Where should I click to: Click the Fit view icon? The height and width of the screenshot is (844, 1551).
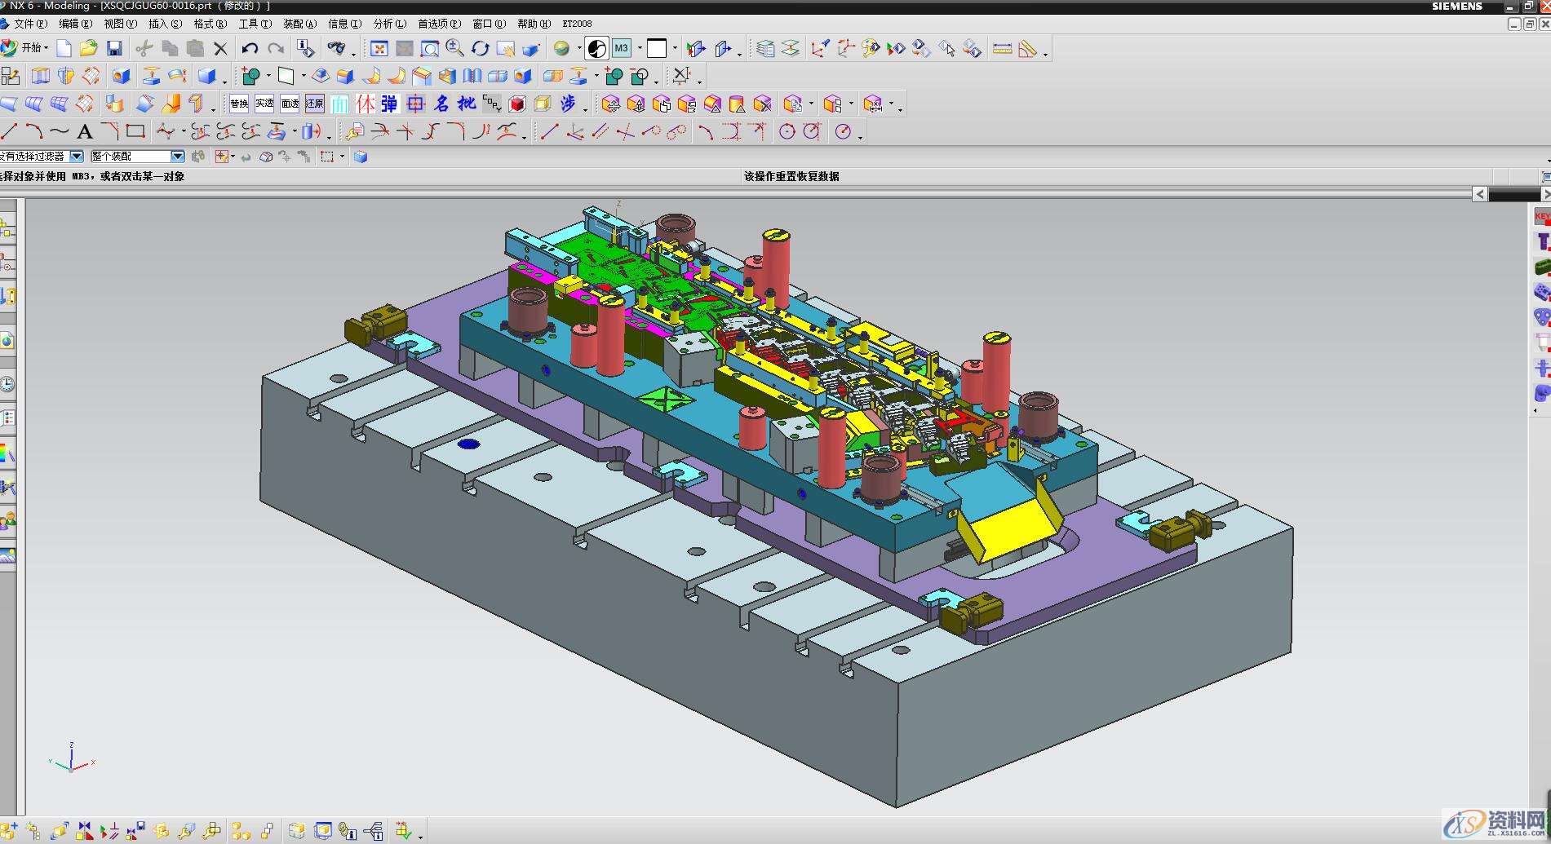click(379, 49)
